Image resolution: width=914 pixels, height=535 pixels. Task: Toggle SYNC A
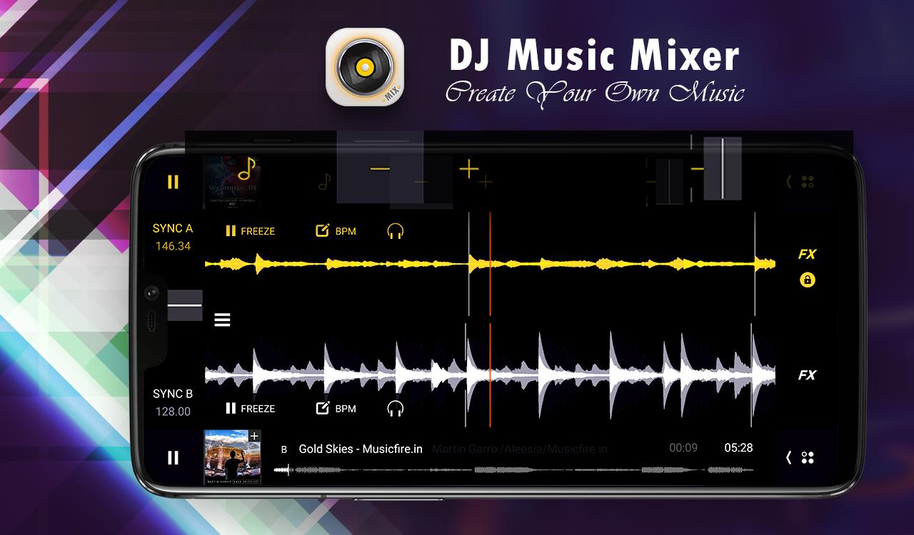tap(173, 228)
